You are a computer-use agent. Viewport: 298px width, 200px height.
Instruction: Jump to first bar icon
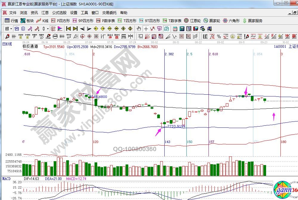click(68, 29)
